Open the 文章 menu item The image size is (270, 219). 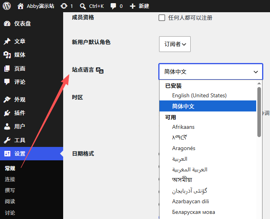[32, 41]
